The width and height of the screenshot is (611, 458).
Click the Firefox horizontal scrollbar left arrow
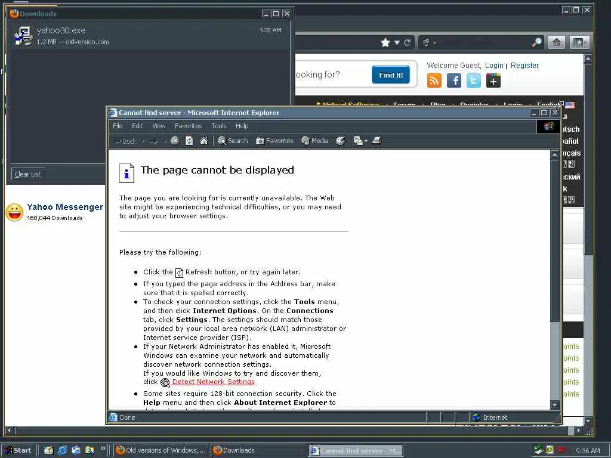point(10,431)
